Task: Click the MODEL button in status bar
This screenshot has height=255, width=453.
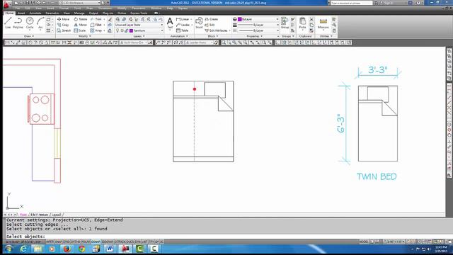Action: (x=364, y=242)
